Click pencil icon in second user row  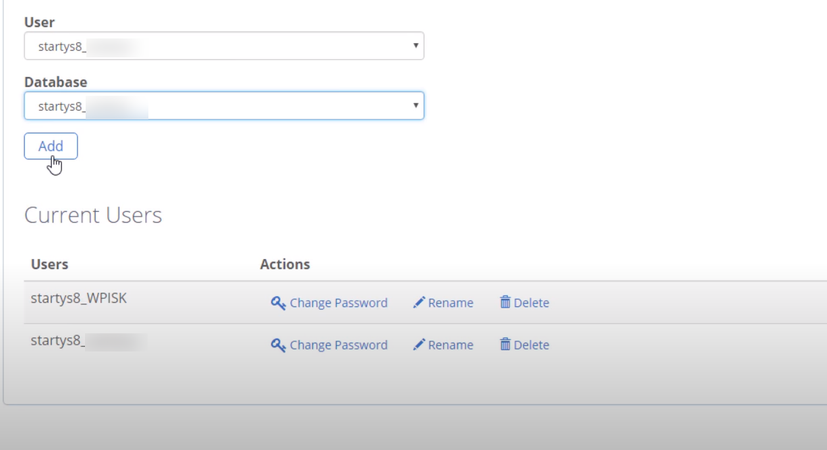click(x=419, y=345)
